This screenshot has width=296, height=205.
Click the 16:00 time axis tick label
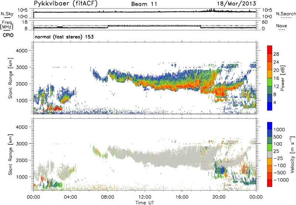[182, 197]
